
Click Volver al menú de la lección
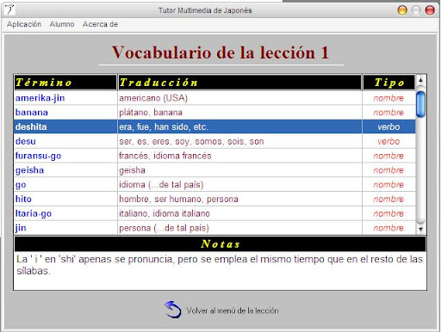[x=233, y=310]
